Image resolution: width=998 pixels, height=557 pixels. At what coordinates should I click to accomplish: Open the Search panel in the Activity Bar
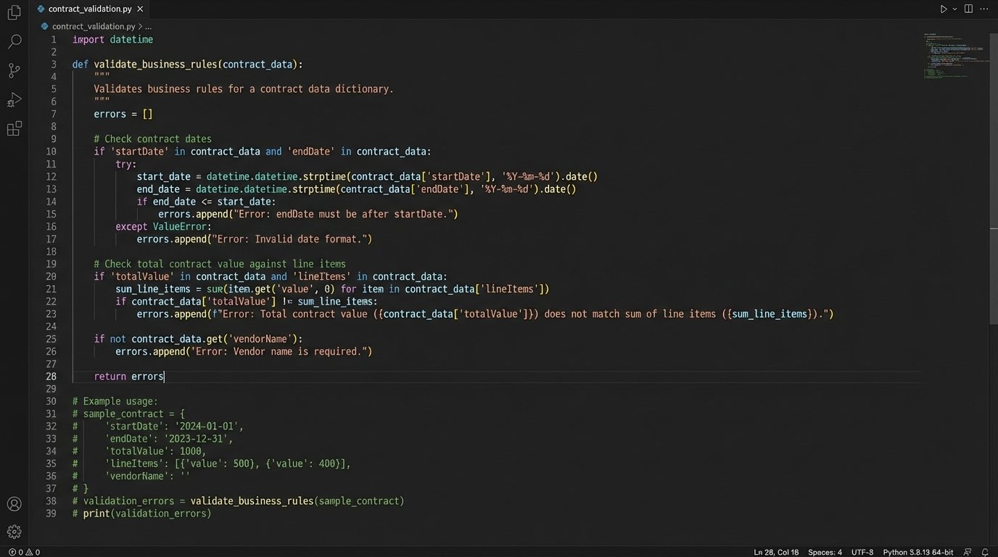tap(15, 41)
